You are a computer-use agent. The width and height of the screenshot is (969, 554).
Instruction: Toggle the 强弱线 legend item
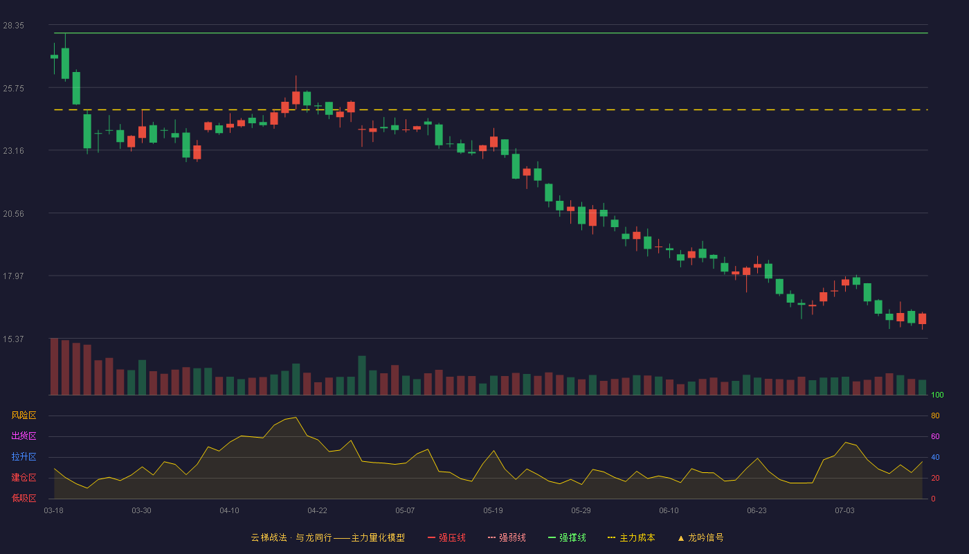click(507, 537)
